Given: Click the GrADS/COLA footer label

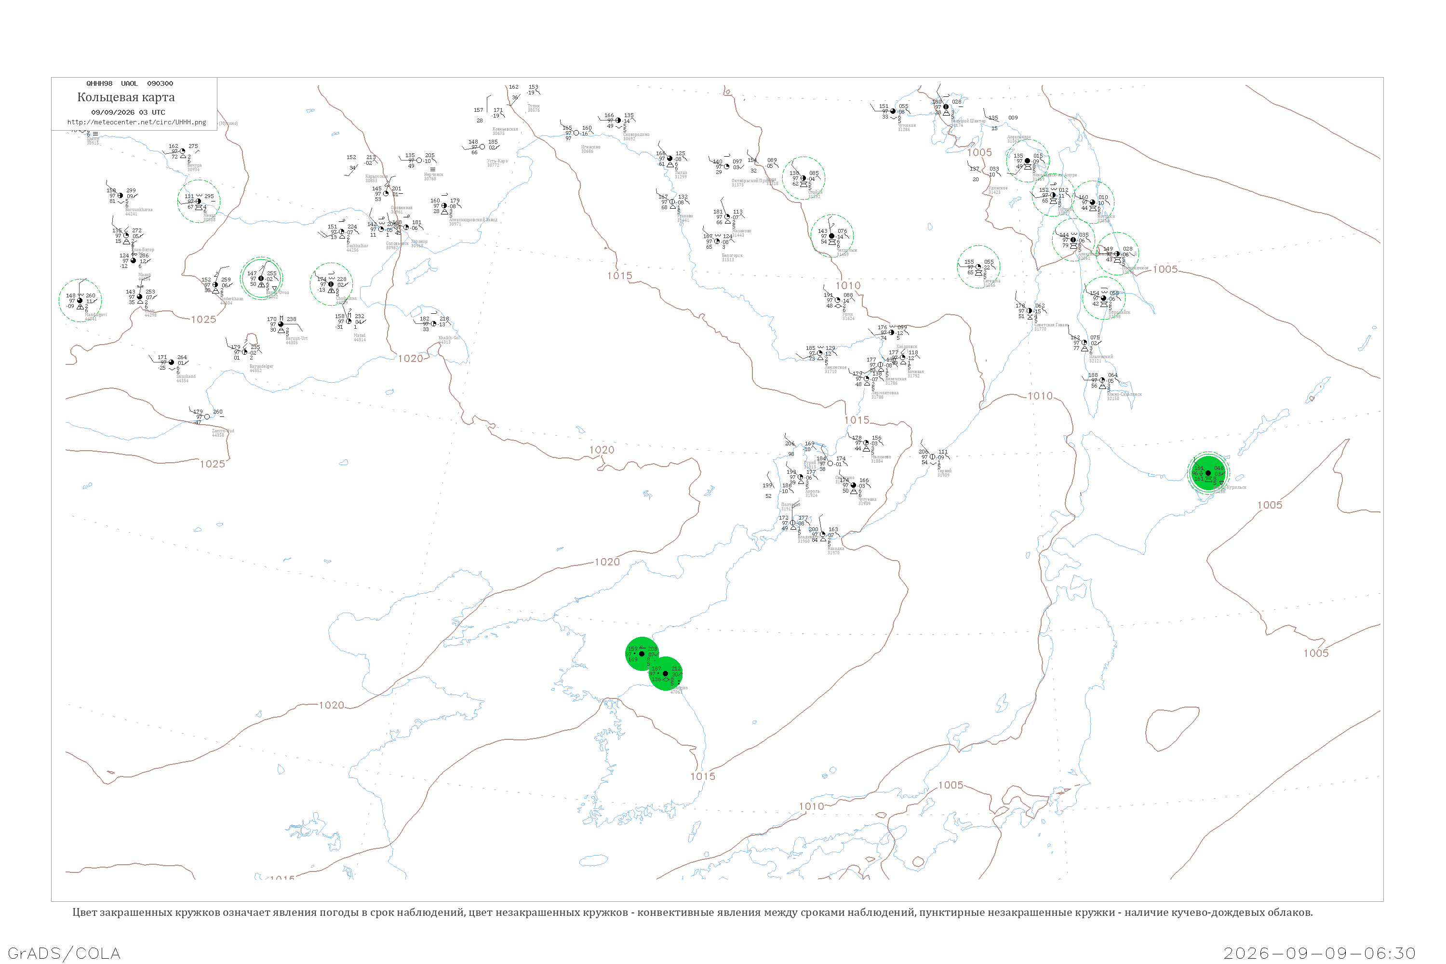Looking at the screenshot, I should pyautogui.click(x=64, y=953).
